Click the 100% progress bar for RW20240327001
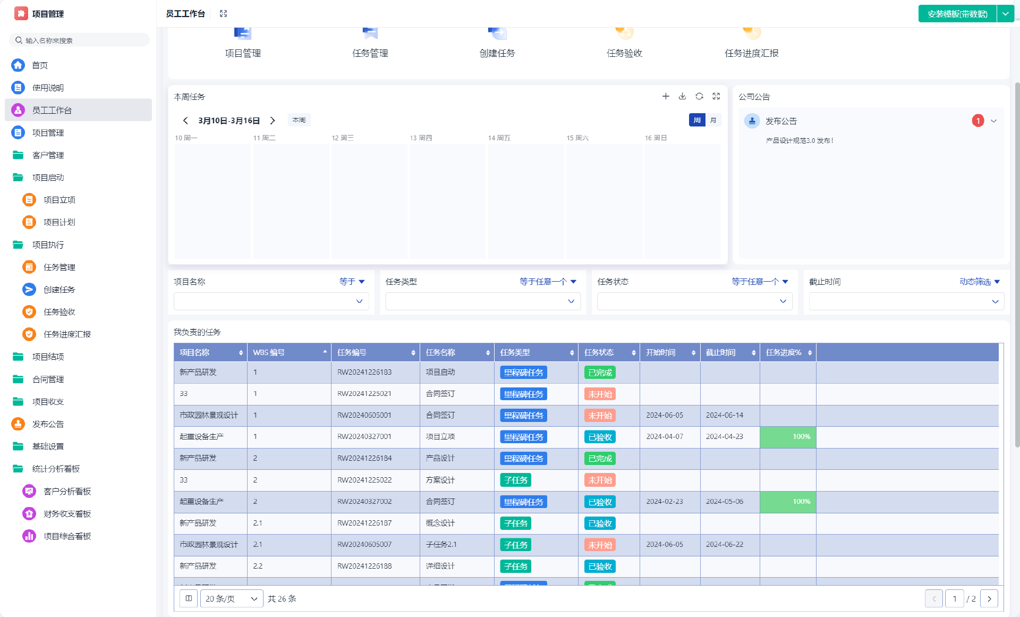The height and width of the screenshot is (617, 1020). click(x=788, y=437)
